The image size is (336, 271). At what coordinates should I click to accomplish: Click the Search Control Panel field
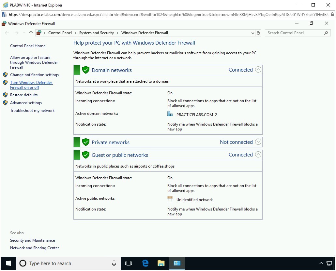[x=294, y=33]
